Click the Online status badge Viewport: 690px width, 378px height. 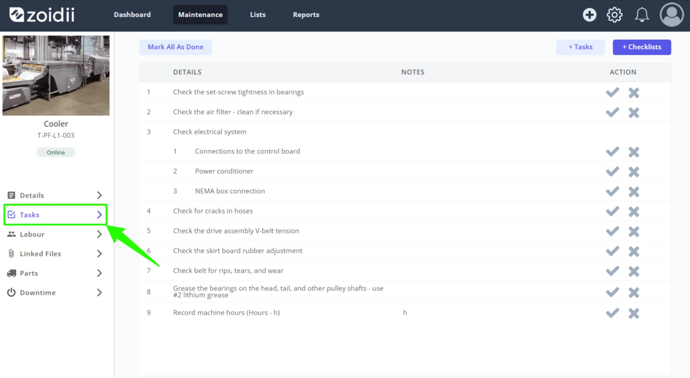click(56, 153)
